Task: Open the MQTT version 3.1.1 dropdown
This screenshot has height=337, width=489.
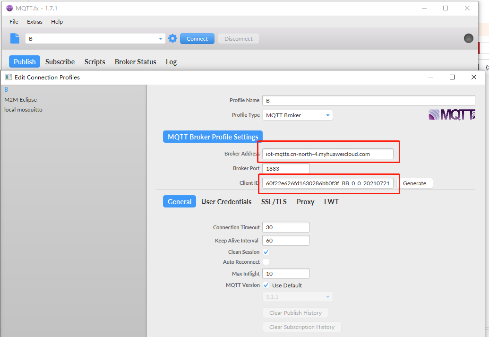Action: (x=298, y=297)
